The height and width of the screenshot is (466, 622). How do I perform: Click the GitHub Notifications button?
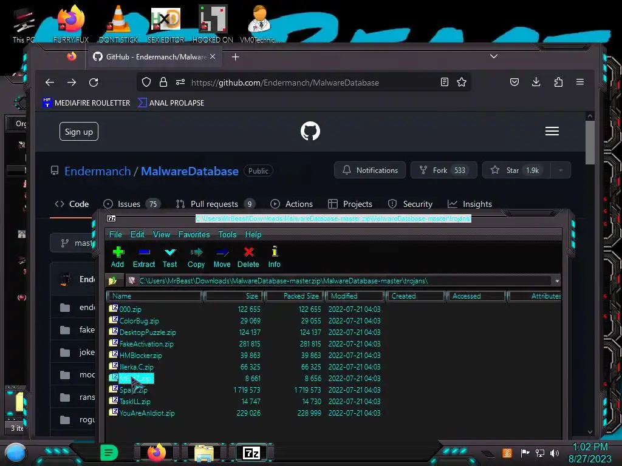(370, 170)
